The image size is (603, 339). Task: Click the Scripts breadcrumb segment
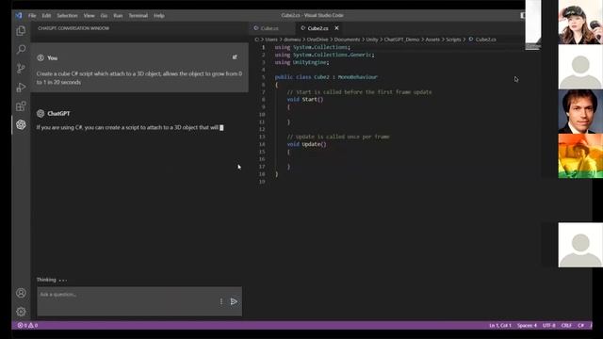(453, 40)
